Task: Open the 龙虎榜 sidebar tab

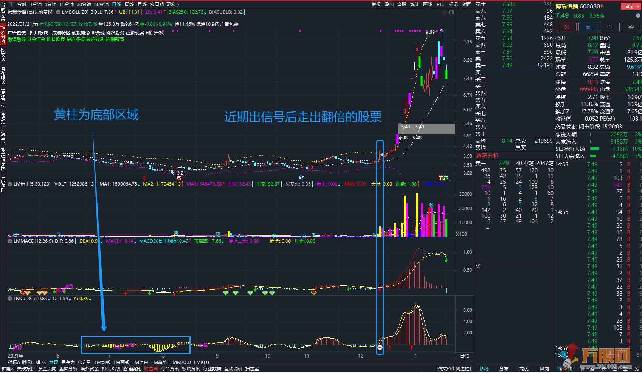Action: 3,118
